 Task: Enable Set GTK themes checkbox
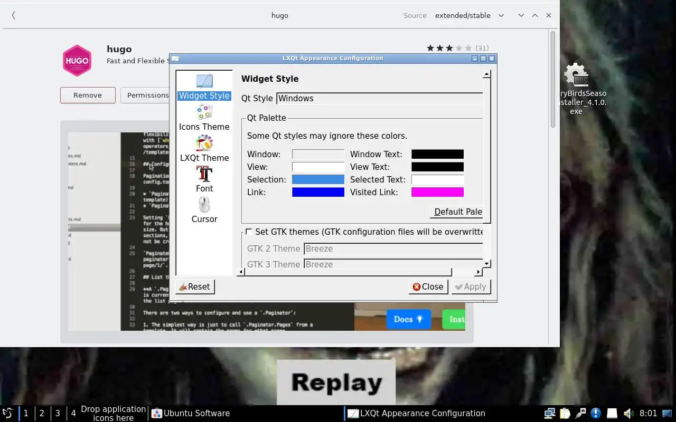click(249, 232)
